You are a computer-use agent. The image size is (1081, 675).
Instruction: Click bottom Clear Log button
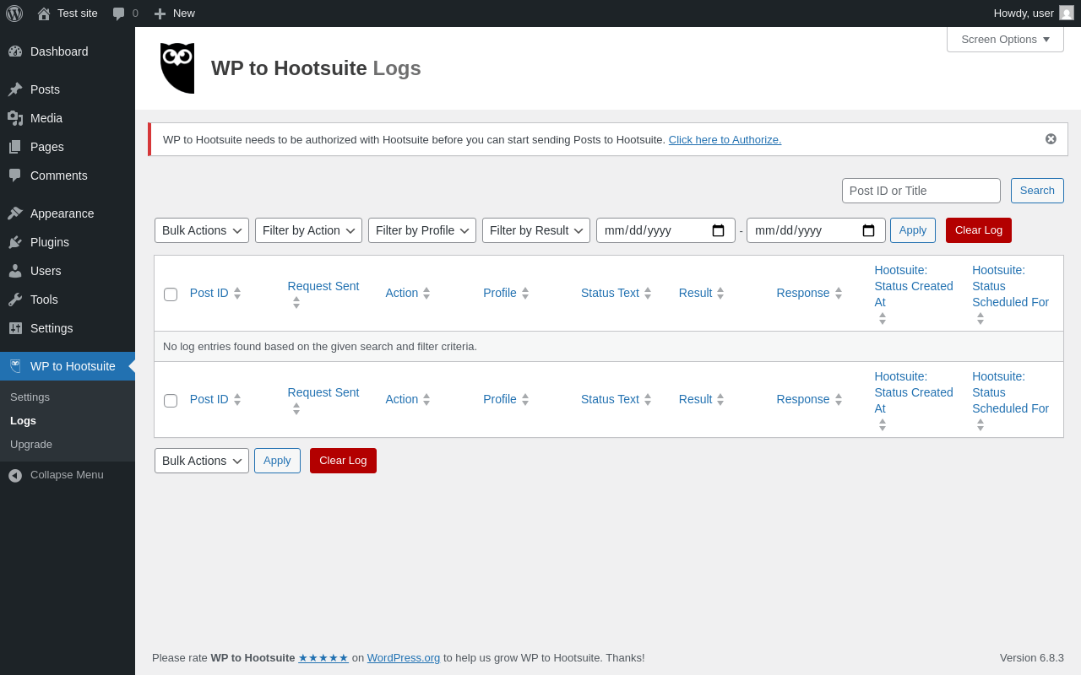pyautogui.click(x=343, y=461)
